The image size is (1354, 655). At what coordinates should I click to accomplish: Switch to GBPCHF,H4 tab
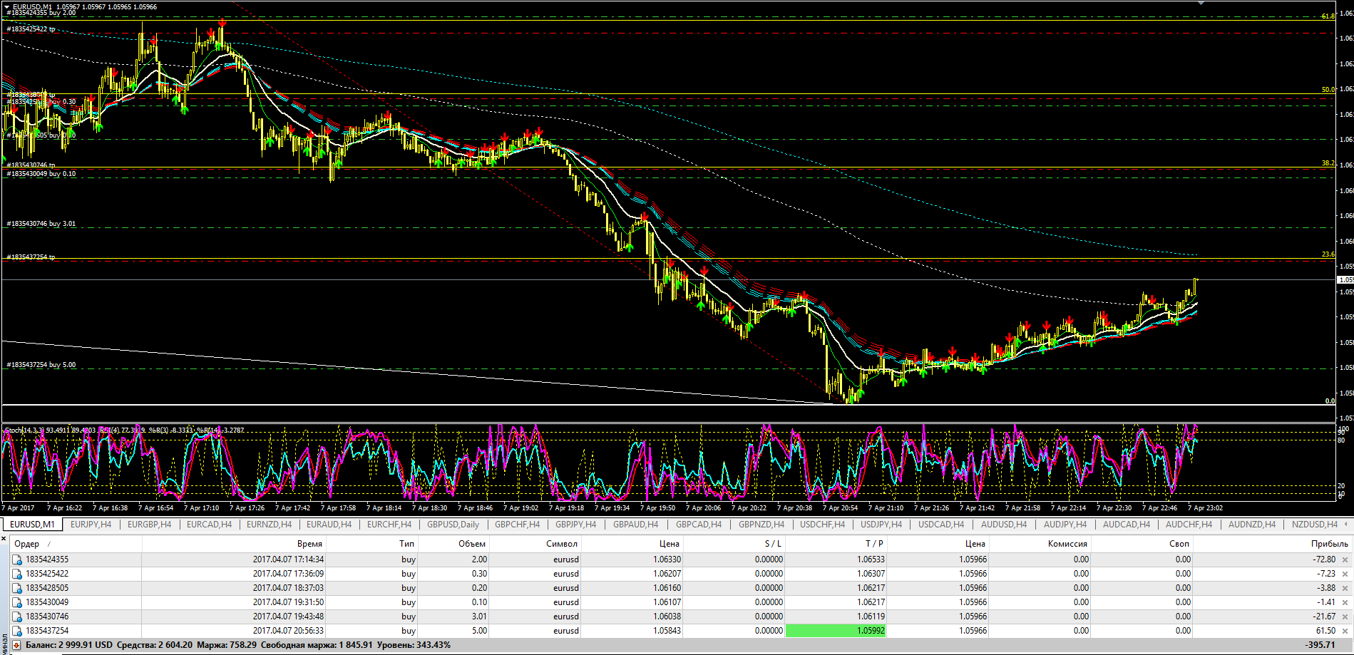(x=517, y=525)
